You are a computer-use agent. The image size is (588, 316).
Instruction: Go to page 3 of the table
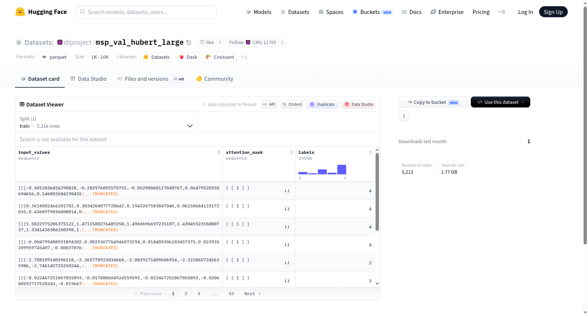[x=199, y=294]
